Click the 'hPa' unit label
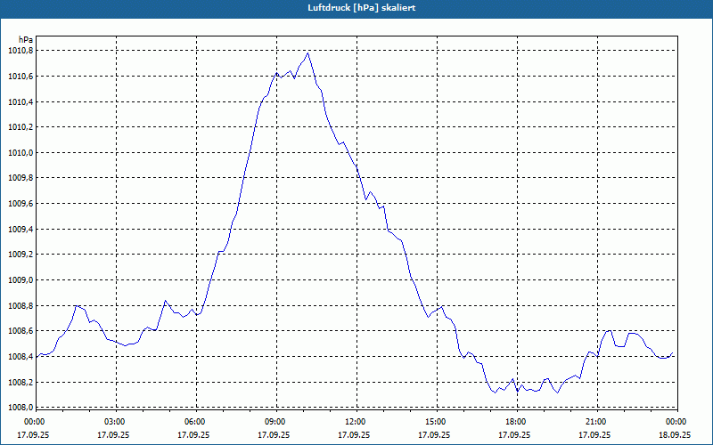 tap(26, 40)
